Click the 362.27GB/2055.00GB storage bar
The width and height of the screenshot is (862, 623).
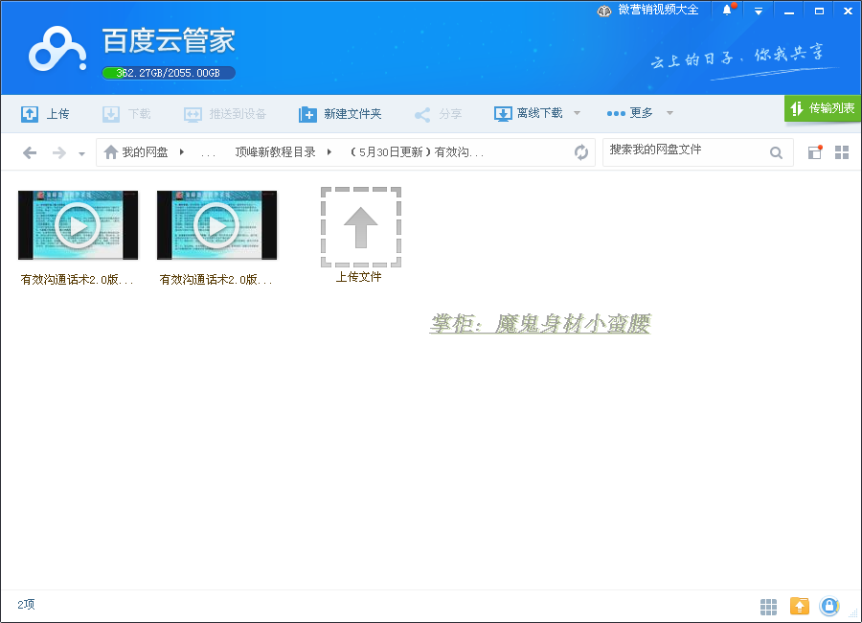coord(169,73)
